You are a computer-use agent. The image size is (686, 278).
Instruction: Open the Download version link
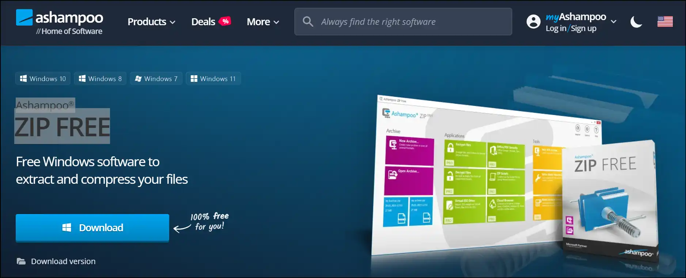tap(63, 261)
